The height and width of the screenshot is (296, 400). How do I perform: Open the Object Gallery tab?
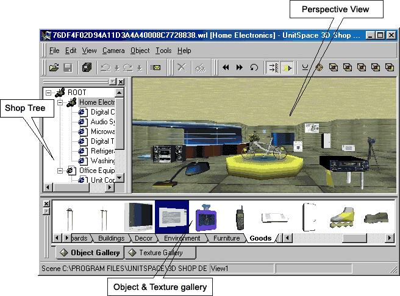tap(90, 253)
